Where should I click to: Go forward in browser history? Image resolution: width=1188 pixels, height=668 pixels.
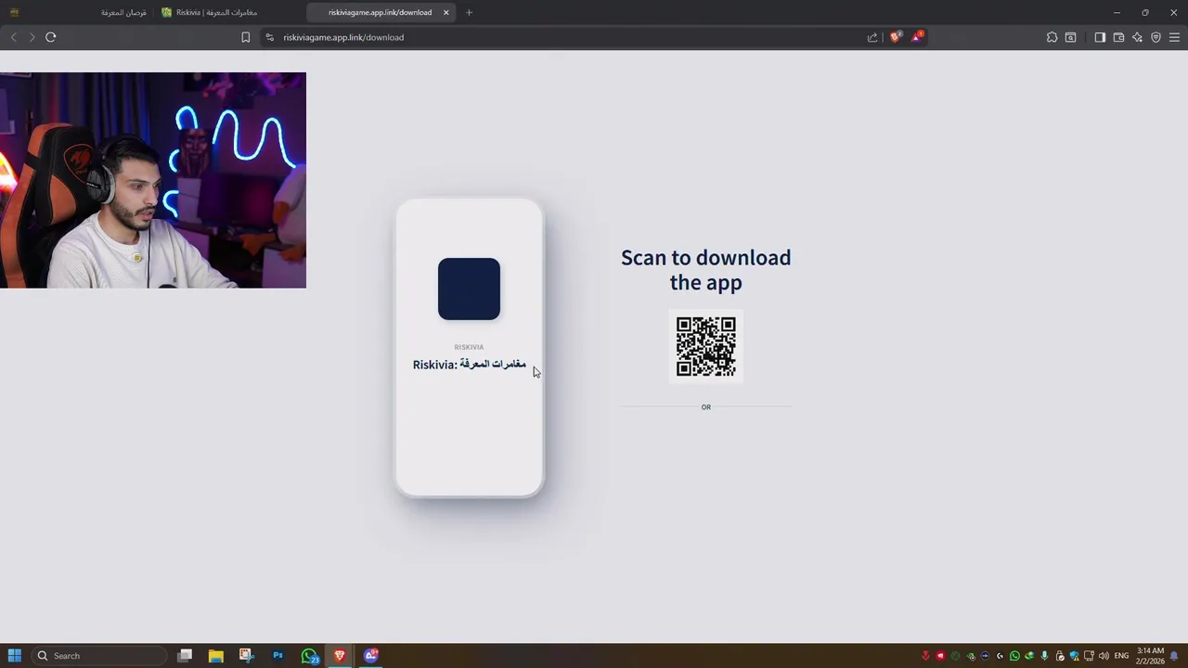coord(32,37)
